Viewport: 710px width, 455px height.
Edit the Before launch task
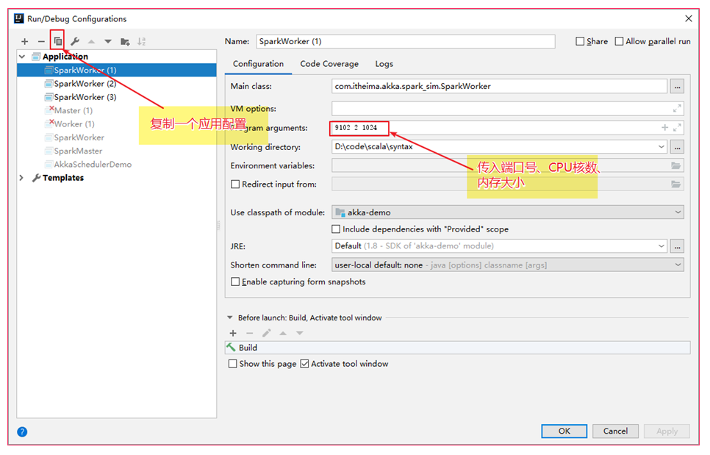(266, 333)
